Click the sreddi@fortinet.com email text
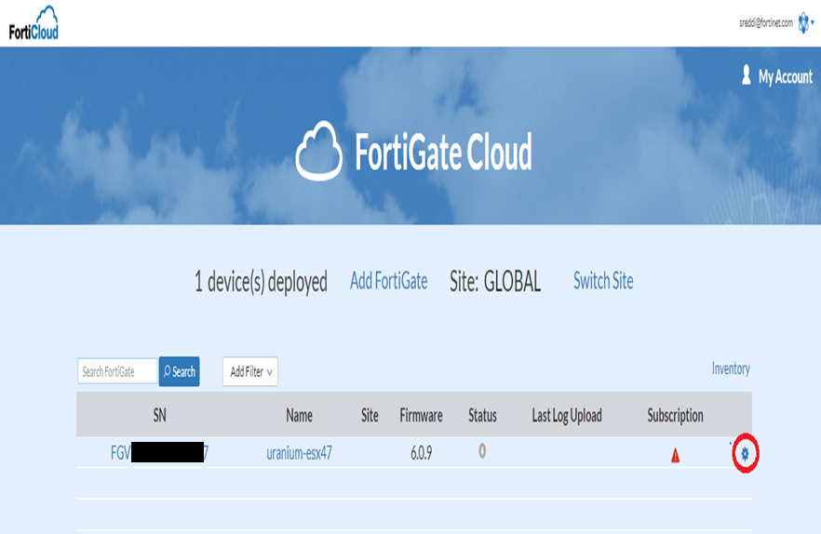This screenshot has width=821, height=534. 766,22
